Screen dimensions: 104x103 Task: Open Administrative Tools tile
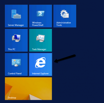pyautogui.click(x=65, y=16)
